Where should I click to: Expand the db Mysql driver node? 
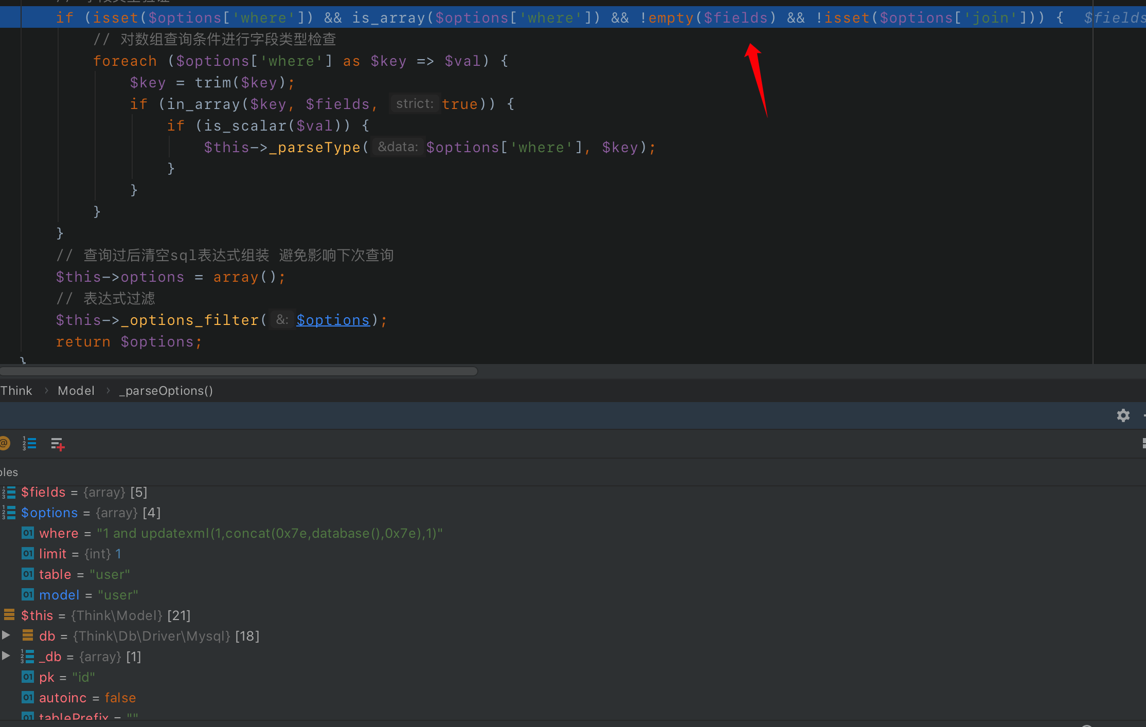[6, 635]
